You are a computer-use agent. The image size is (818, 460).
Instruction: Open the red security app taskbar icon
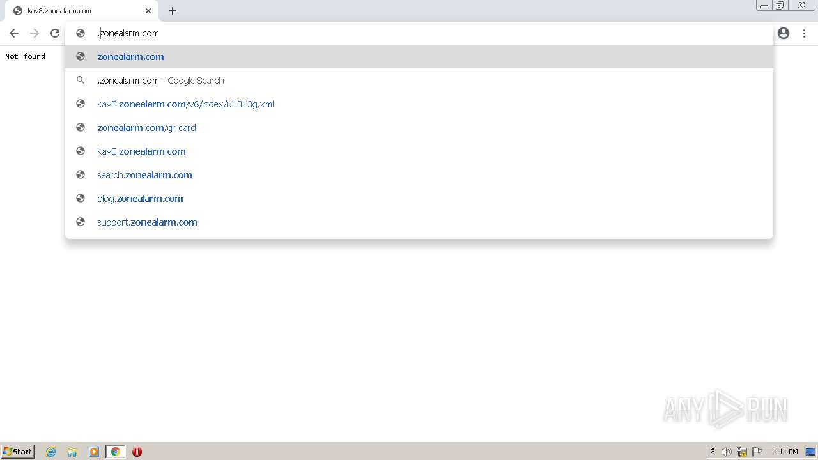click(137, 452)
